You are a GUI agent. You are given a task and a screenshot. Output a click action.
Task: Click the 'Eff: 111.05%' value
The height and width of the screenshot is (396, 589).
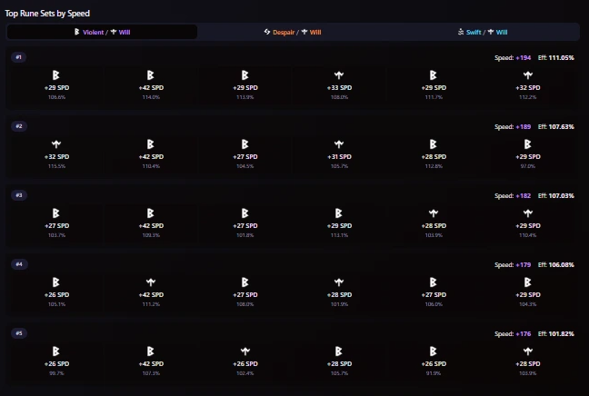(556, 58)
